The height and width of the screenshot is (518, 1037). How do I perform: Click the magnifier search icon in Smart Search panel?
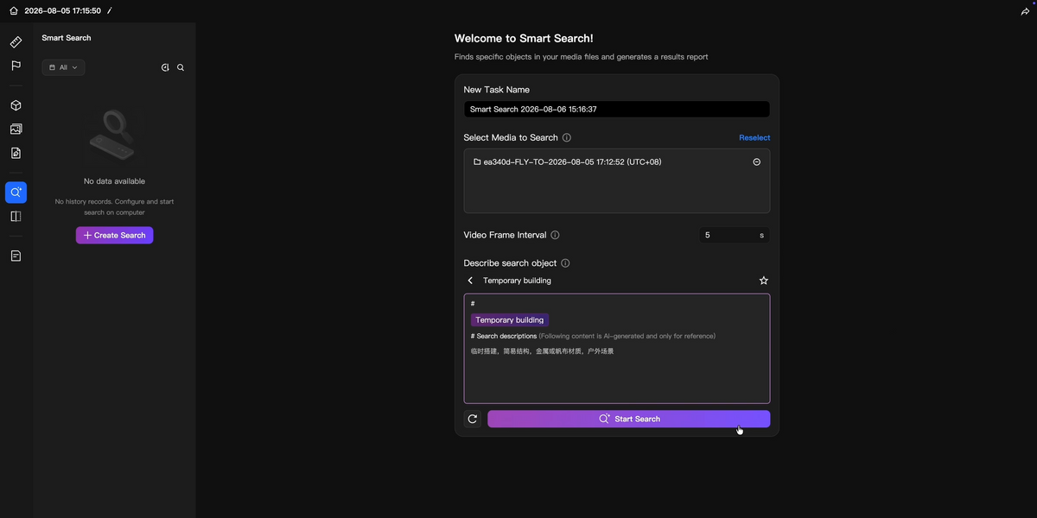(x=181, y=67)
